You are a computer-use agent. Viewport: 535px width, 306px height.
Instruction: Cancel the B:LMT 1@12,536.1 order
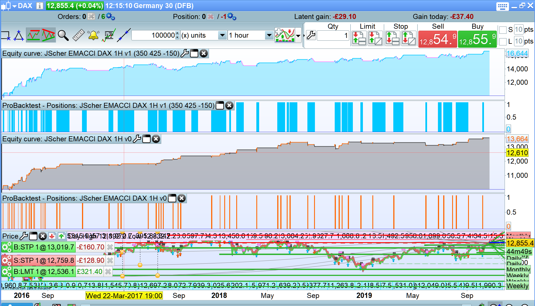pos(108,272)
